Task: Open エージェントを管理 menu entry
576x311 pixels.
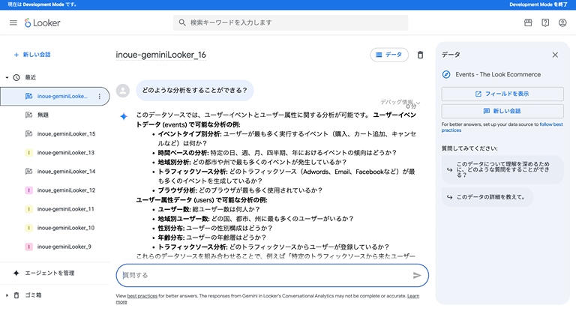Action: pyautogui.click(x=49, y=273)
